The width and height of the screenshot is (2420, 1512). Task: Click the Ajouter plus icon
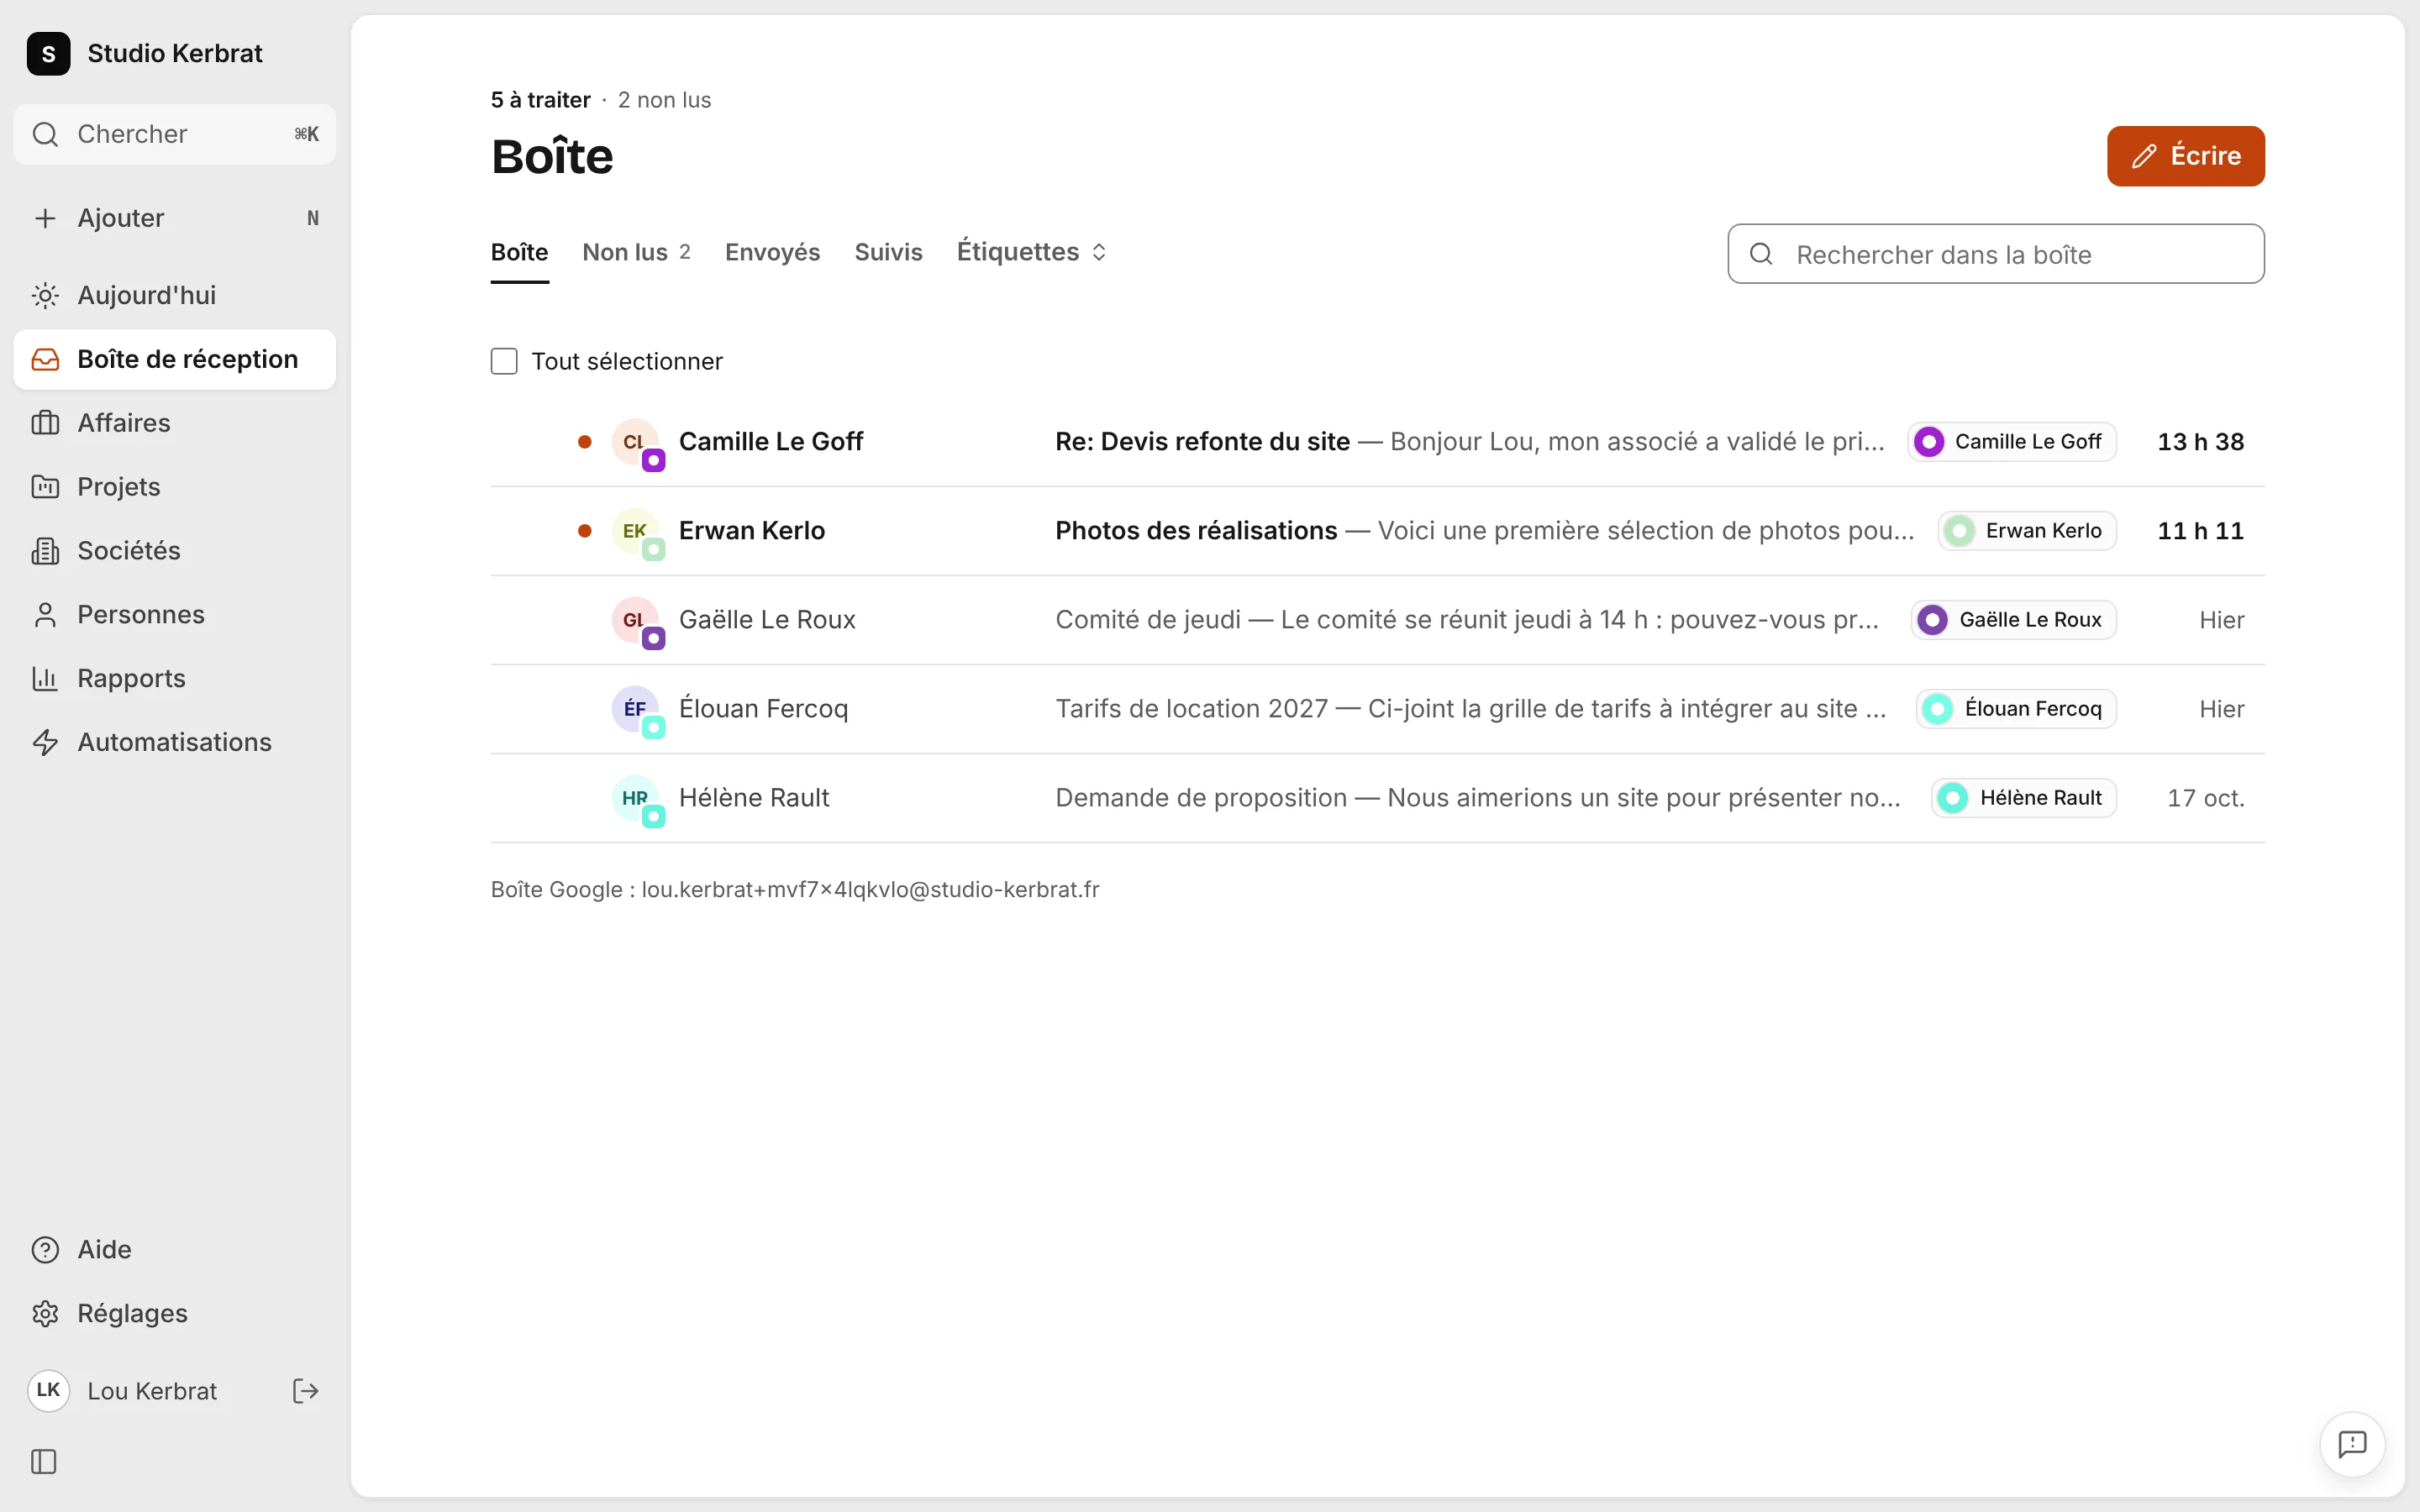45,218
